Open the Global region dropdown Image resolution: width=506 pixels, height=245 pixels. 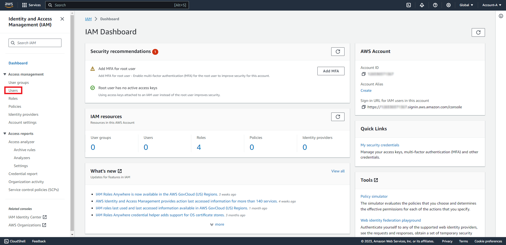(x=466, y=5)
